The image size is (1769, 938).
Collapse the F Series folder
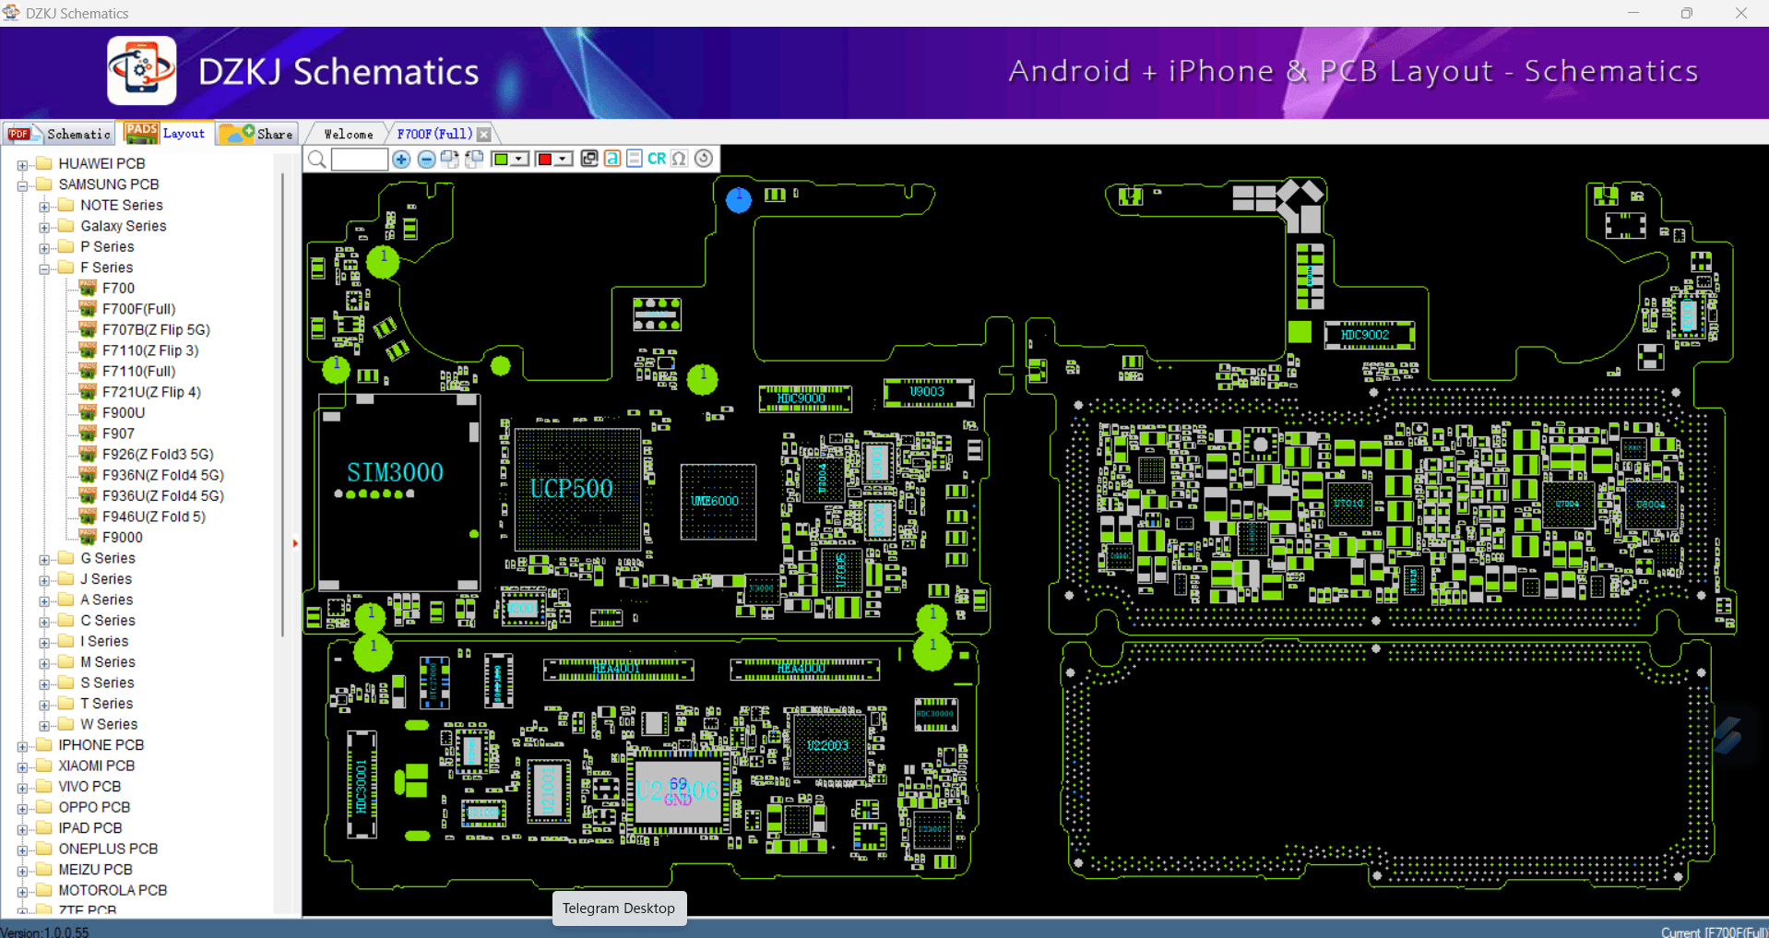click(x=44, y=269)
